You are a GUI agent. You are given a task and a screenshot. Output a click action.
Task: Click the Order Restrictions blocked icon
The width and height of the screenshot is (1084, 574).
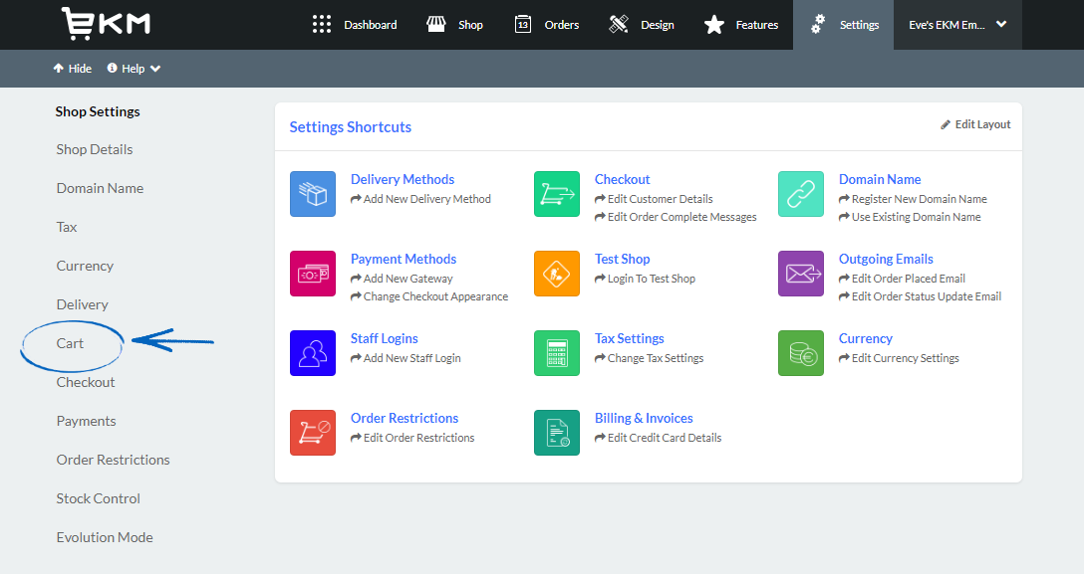click(313, 433)
